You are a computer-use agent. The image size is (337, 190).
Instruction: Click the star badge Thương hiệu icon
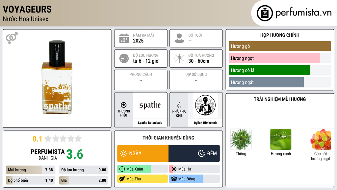click(x=124, y=105)
